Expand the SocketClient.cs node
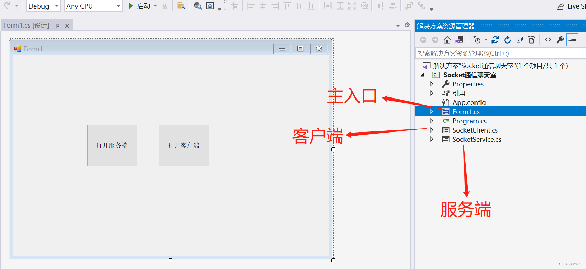The height and width of the screenshot is (269, 586). click(432, 130)
